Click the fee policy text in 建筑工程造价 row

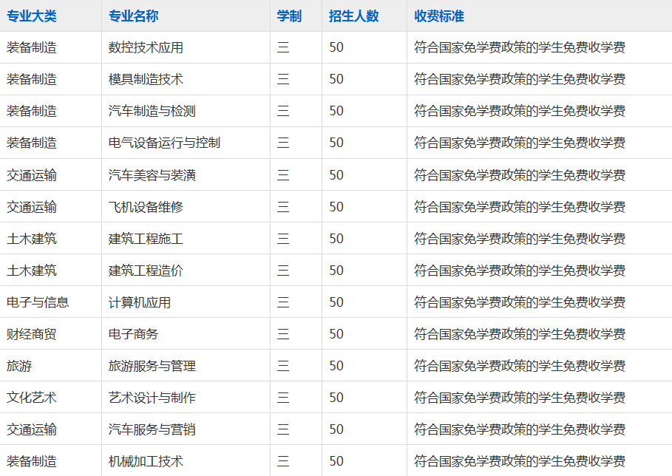(520, 271)
